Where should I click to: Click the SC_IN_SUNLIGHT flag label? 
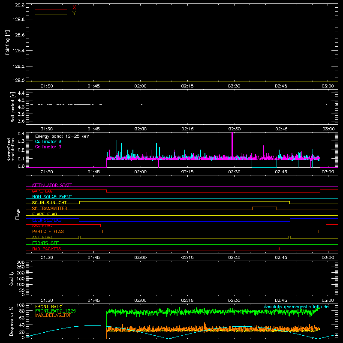point(49,202)
